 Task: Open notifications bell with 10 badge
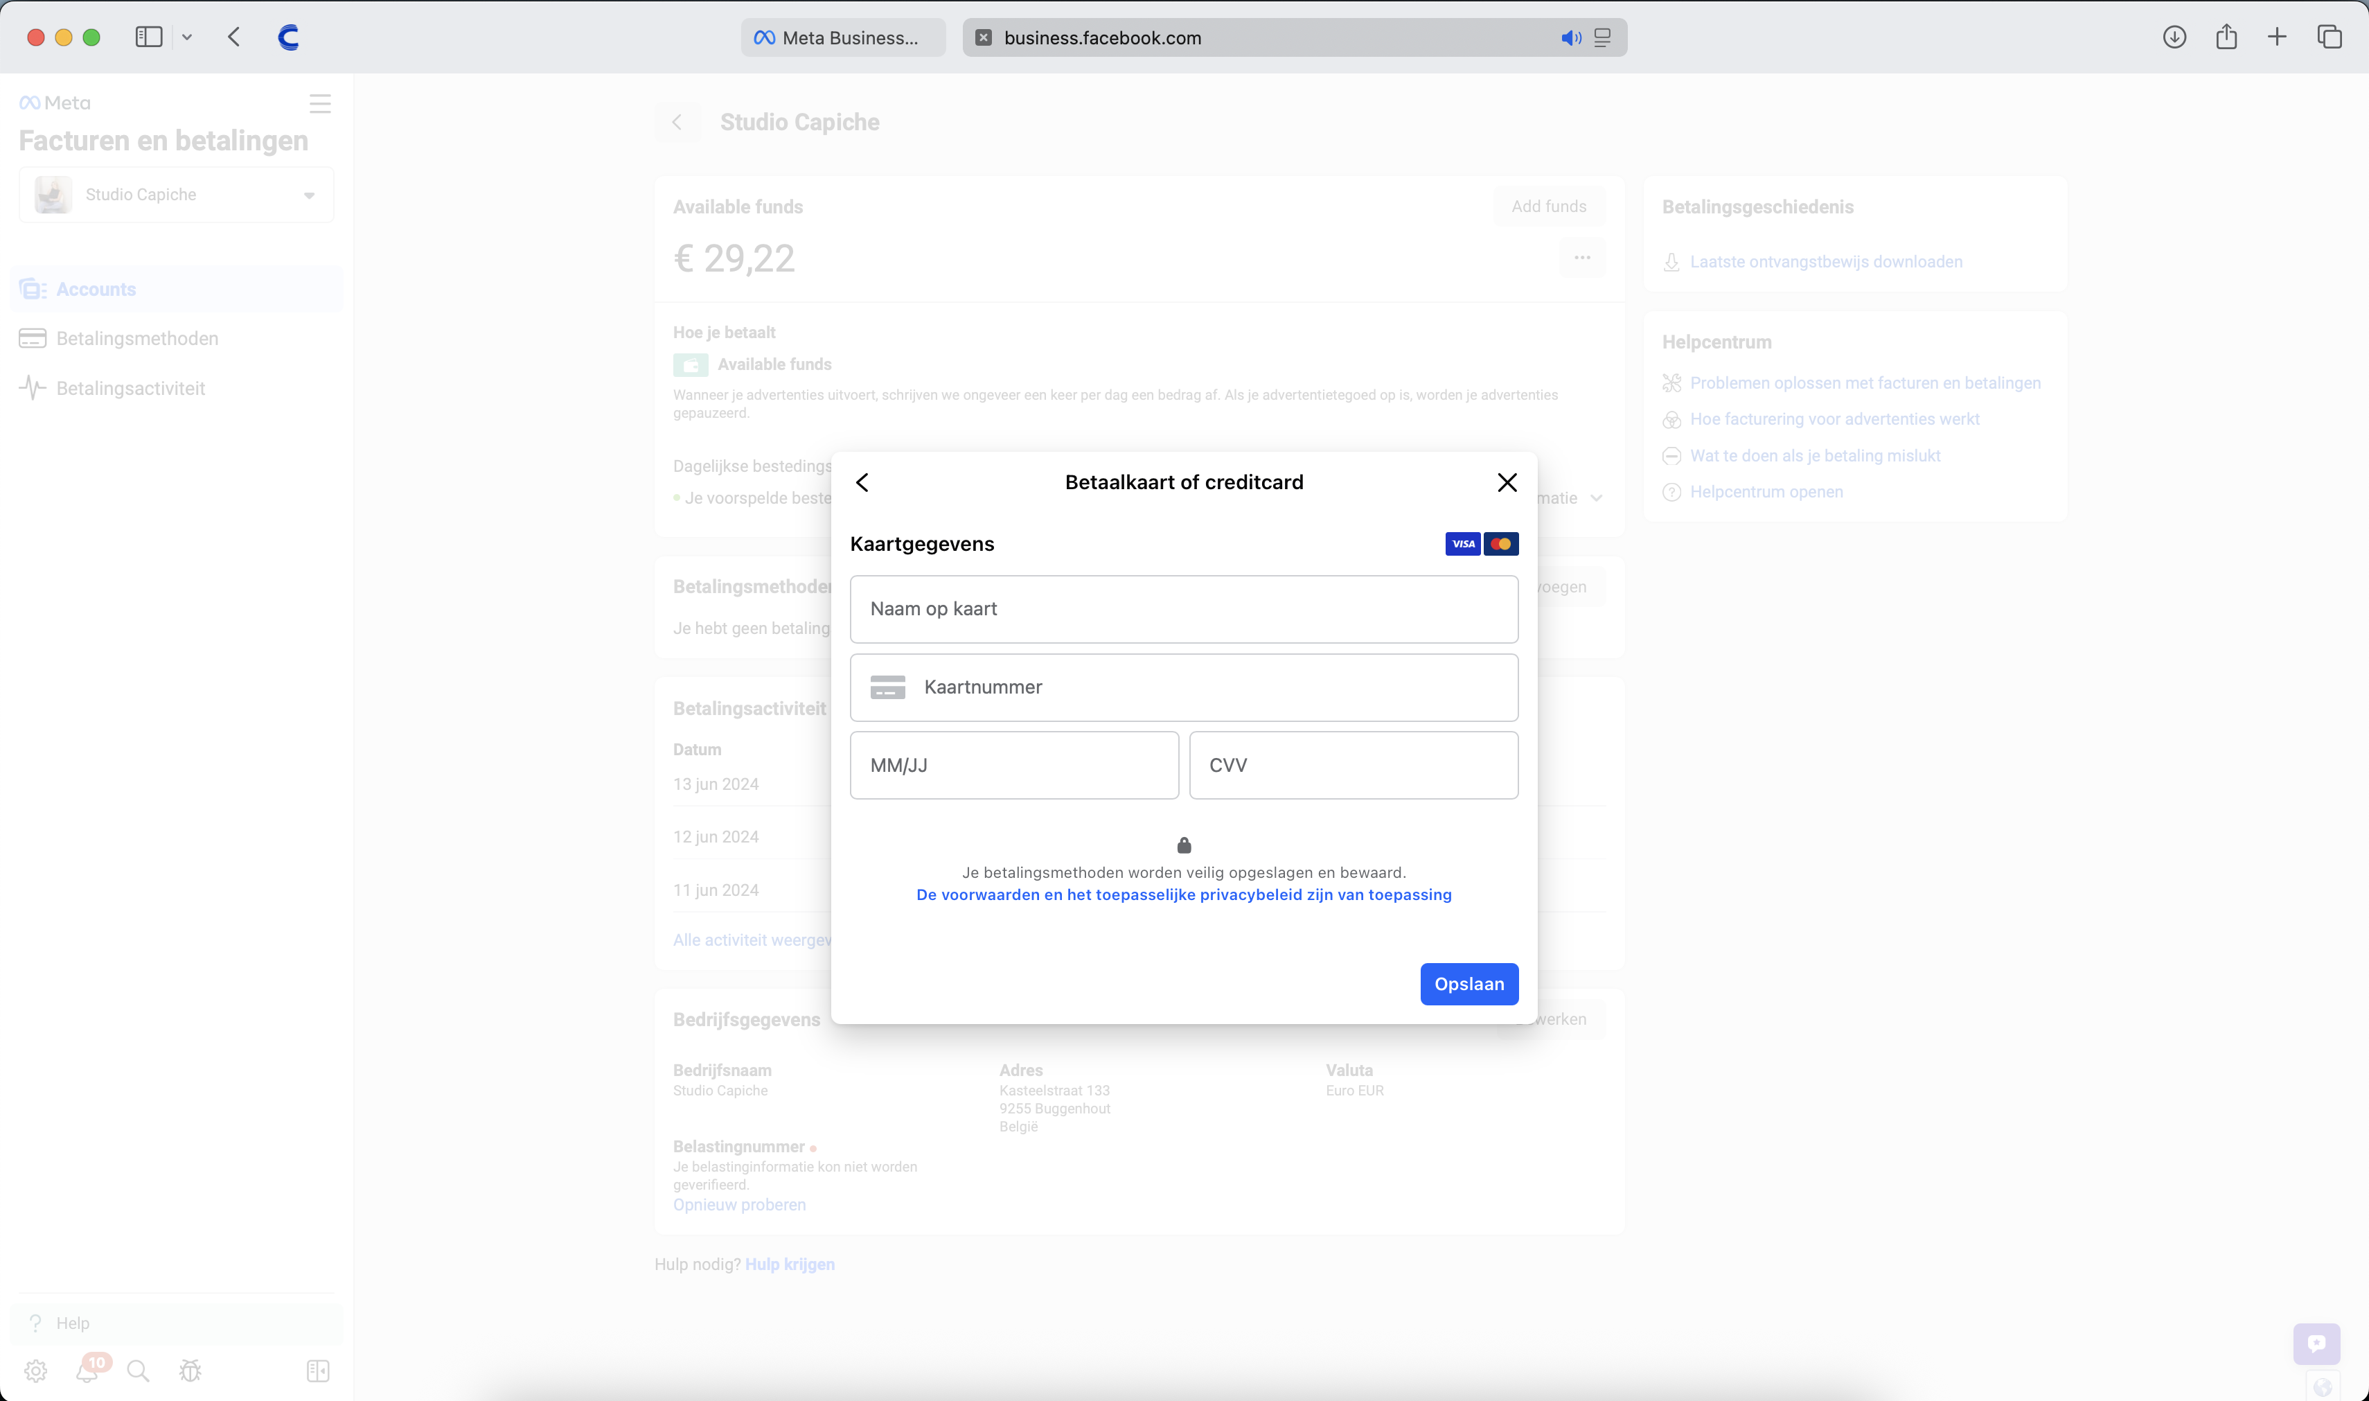[88, 1371]
